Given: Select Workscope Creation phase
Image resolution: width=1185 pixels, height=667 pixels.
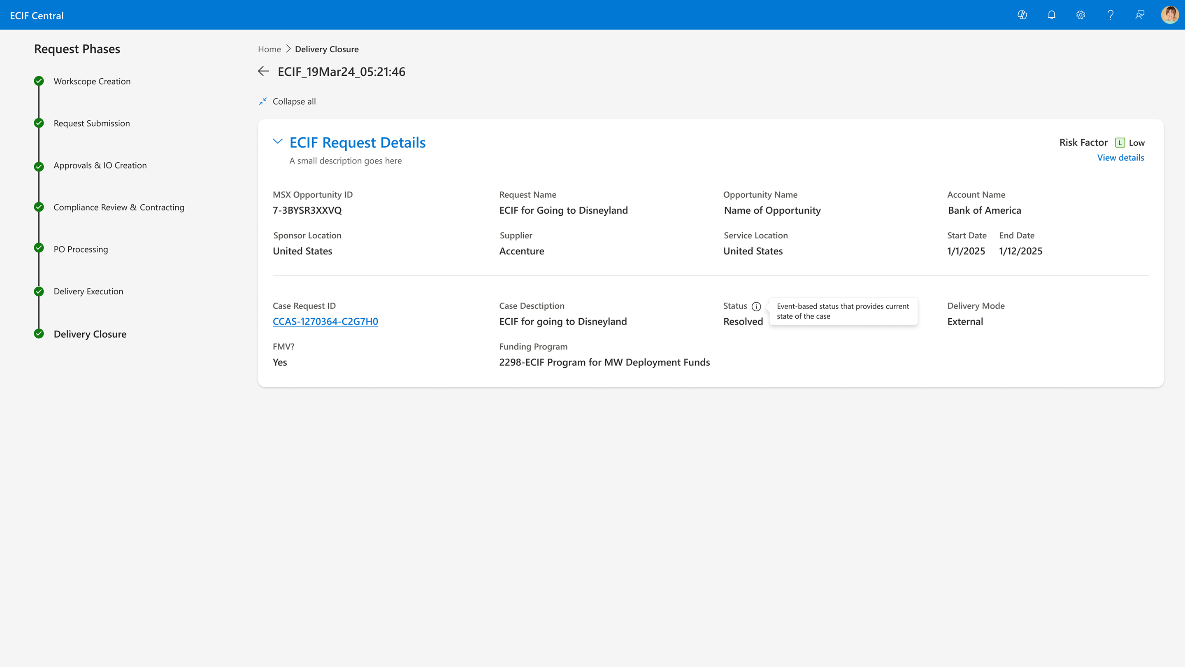Looking at the screenshot, I should (92, 82).
